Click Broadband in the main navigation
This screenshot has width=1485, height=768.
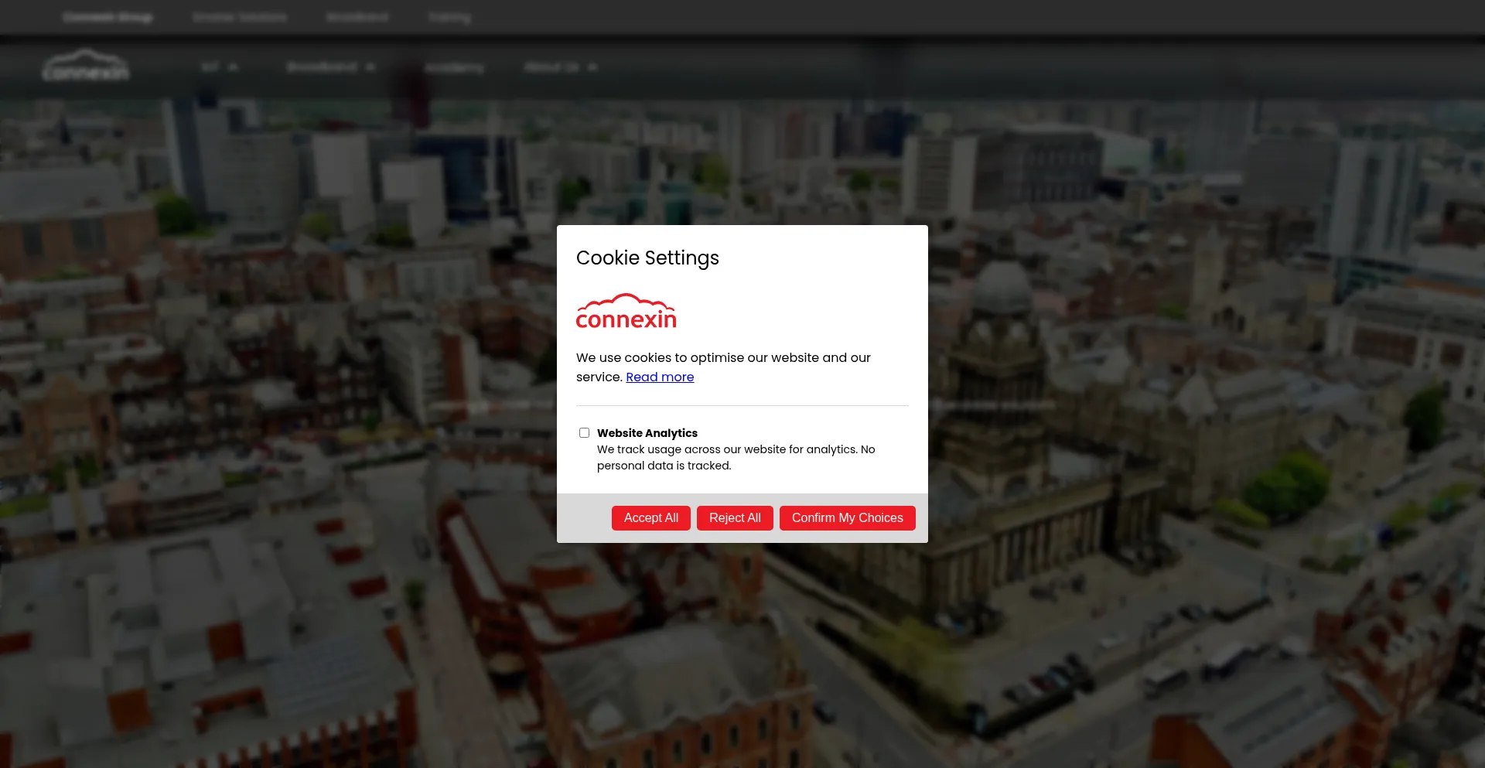(x=322, y=67)
